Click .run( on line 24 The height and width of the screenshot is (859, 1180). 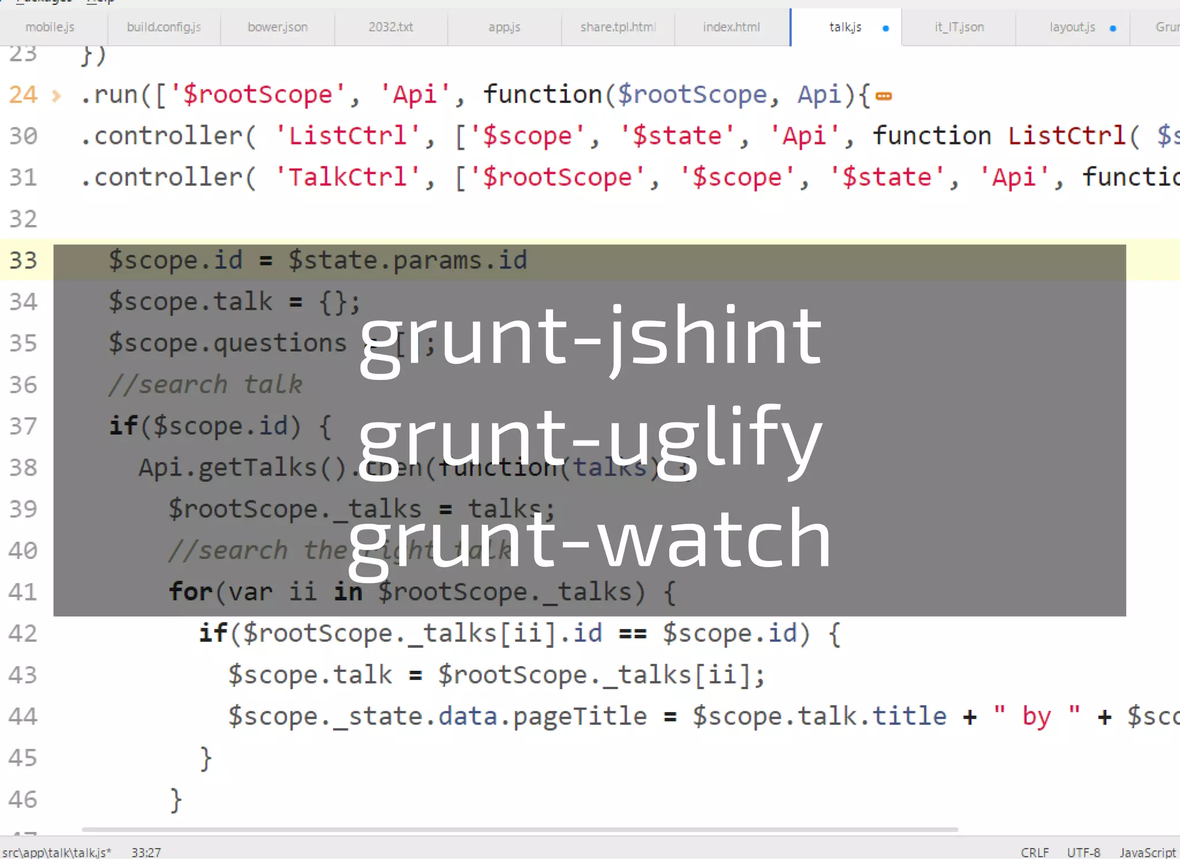coord(116,94)
